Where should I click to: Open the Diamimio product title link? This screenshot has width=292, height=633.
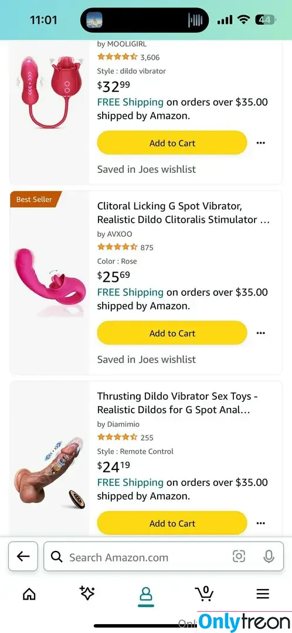point(178,403)
